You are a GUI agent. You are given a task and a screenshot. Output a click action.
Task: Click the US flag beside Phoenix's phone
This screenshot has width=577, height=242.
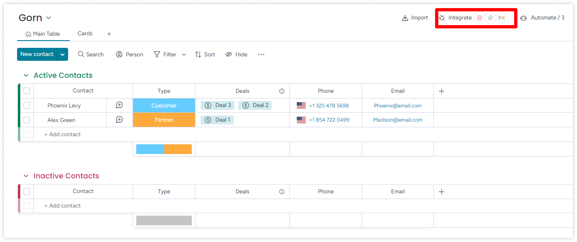coord(301,105)
